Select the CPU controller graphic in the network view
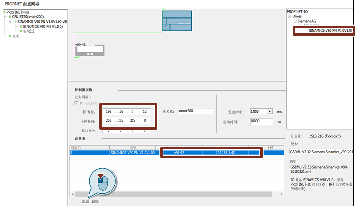The image size is (356, 206). 177,21
